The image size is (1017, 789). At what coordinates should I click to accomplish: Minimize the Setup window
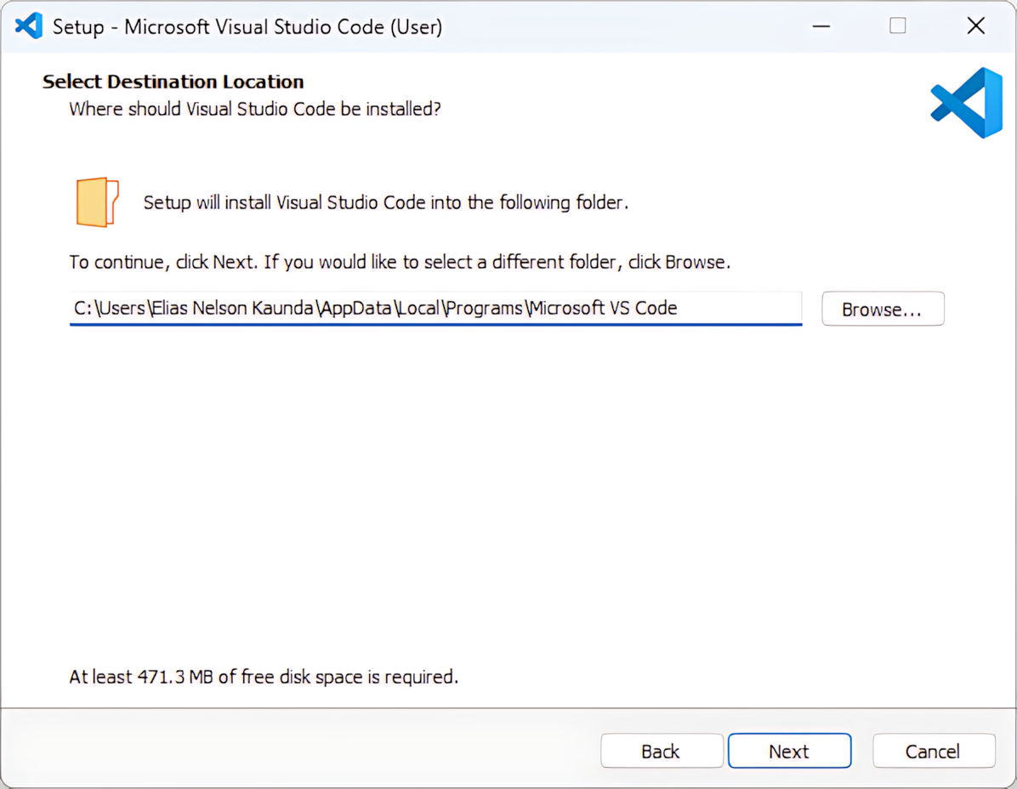(x=821, y=26)
